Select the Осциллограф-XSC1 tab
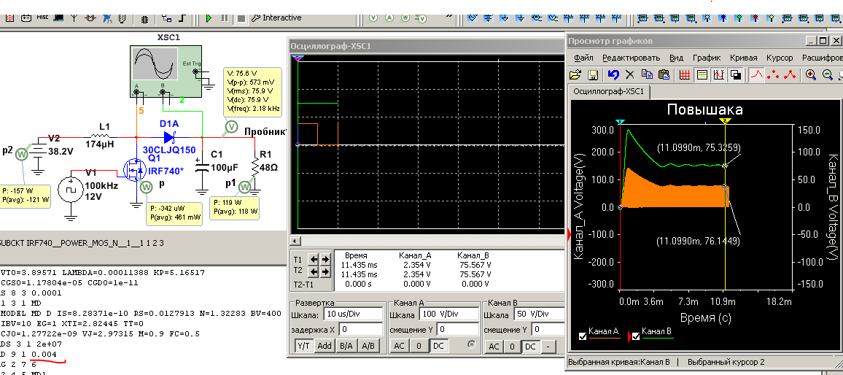This screenshot has height=375, width=843. point(608,91)
